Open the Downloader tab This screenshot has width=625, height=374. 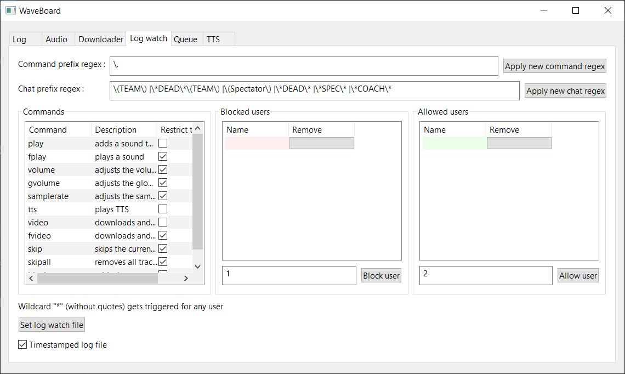coord(100,39)
